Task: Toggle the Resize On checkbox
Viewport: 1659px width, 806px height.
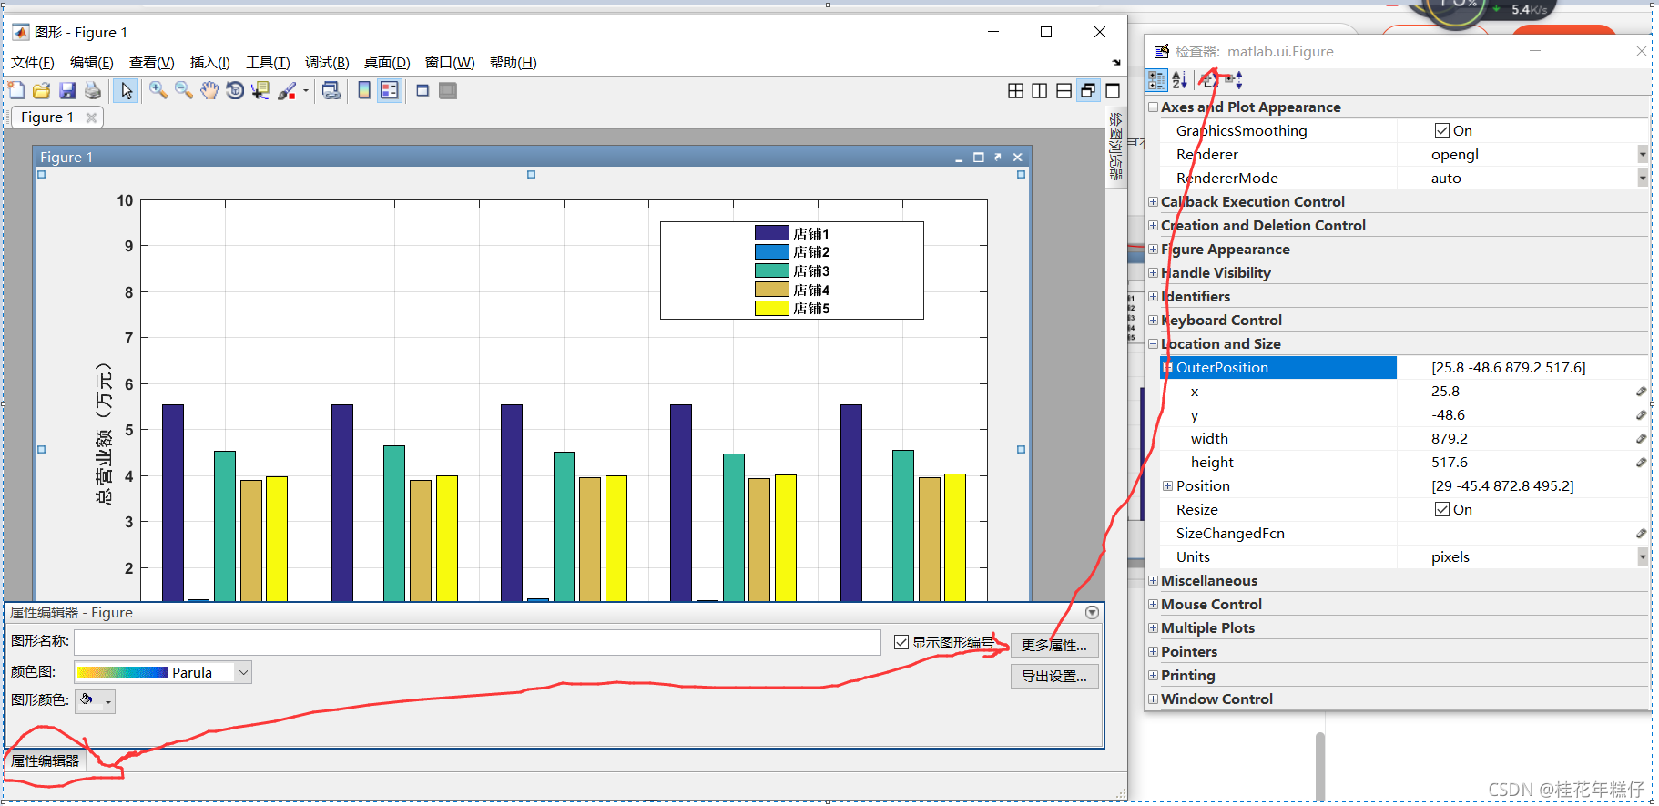Action: click(x=1442, y=509)
